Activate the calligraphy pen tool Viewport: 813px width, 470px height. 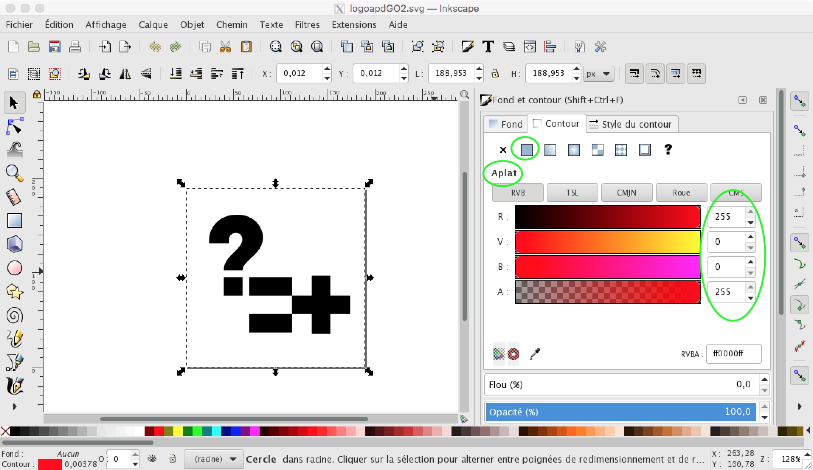[14, 386]
